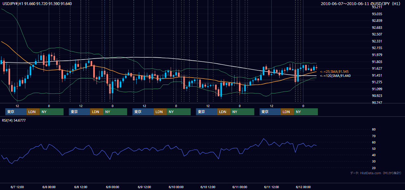Click the 93.035 price axis label
This screenshot has height=190, width=405.
pos(377,14)
